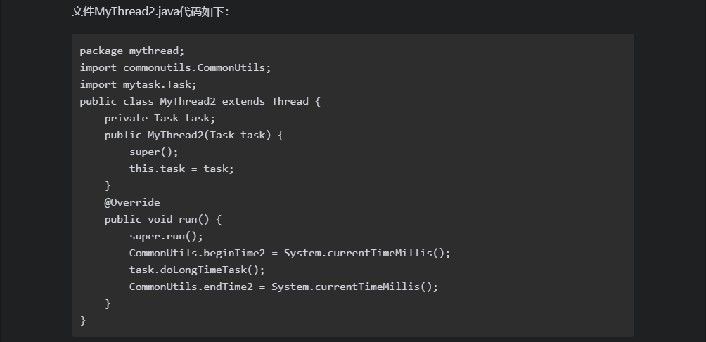The height and width of the screenshot is (342, 706).
Task: Click 'CommonUtils.endTime2' in the code
Action: (x=191, y=287)
